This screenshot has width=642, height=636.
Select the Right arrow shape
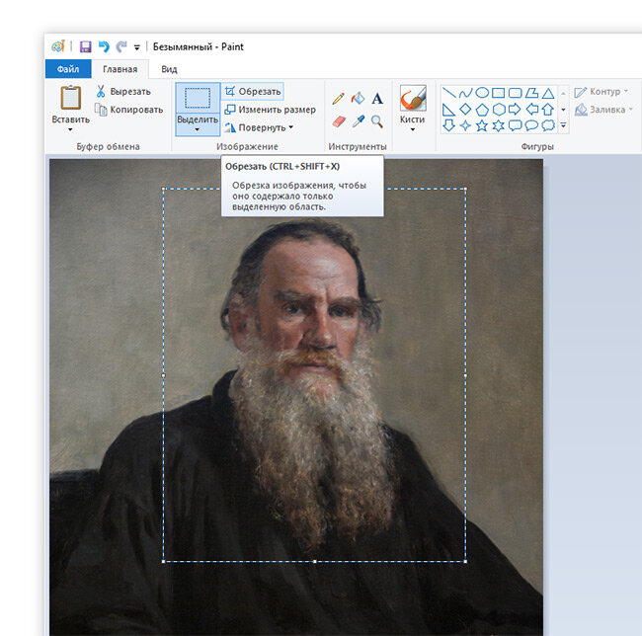pyautogui.click(x=515, y=110)
